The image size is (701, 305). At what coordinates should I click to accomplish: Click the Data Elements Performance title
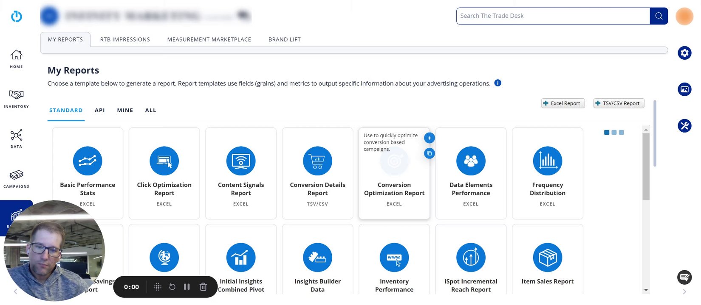tap(471, 189)
